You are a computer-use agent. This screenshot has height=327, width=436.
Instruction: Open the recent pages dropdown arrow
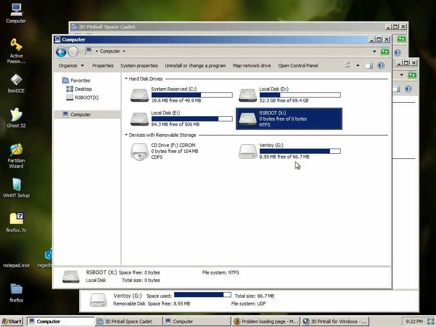(81, 52)
